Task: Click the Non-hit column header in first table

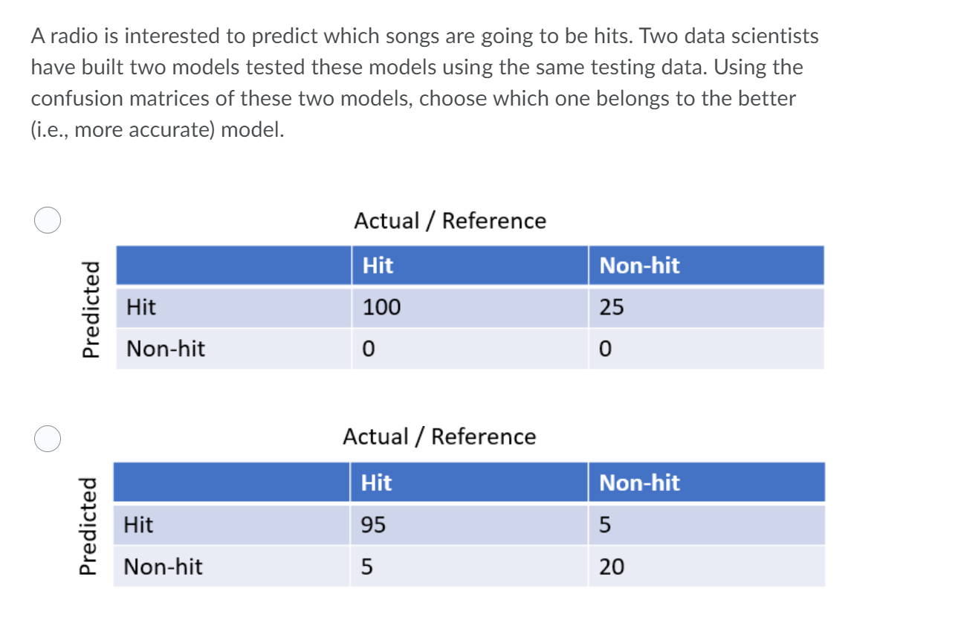Action: point(706,265)
